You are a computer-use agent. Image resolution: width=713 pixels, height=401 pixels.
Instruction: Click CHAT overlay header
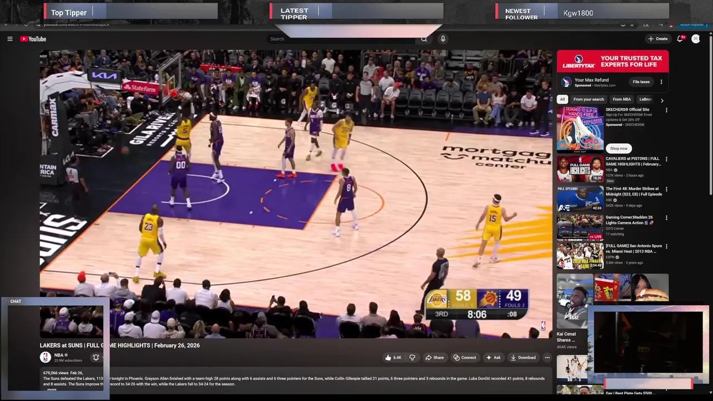click(16, 301)
